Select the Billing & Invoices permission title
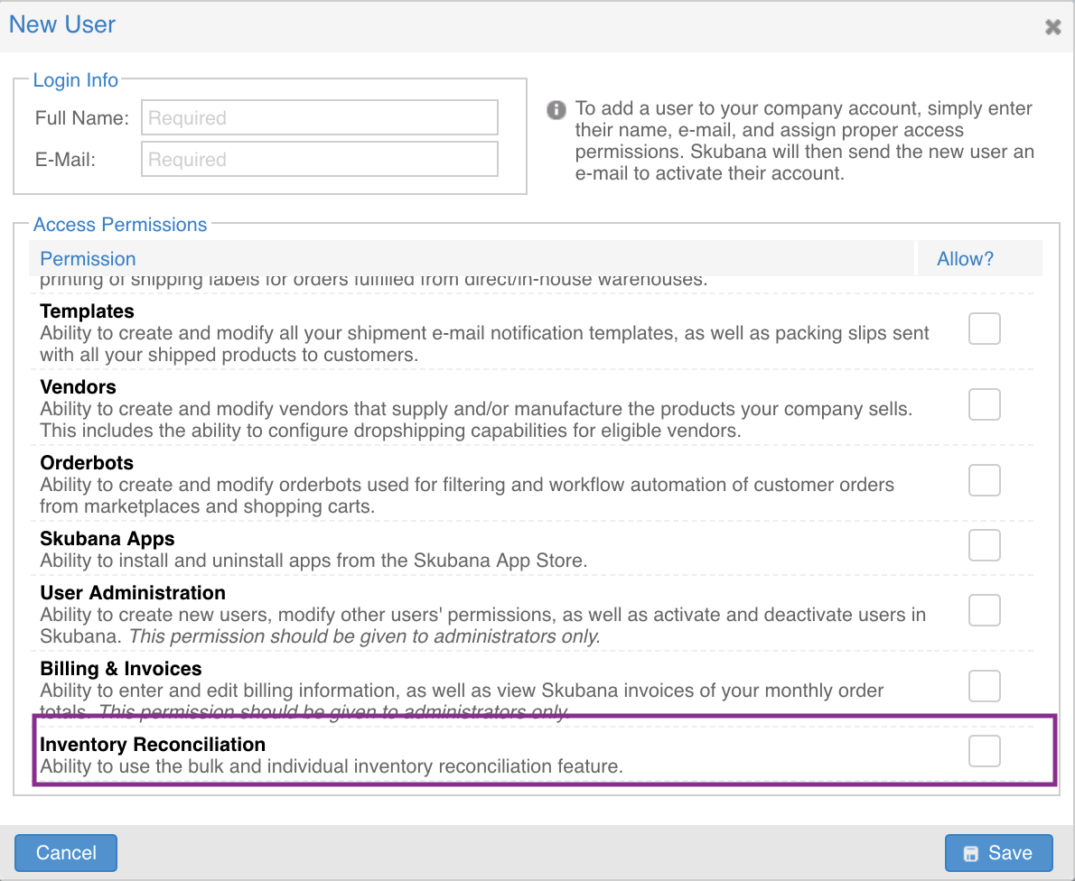This screenshot has width=1075, height=881. point(121,669)
